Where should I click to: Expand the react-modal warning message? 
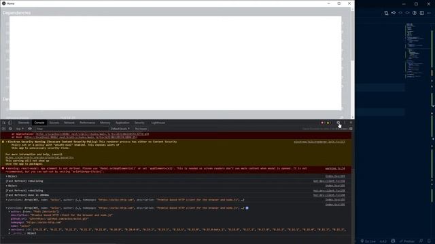click(6, 168)
